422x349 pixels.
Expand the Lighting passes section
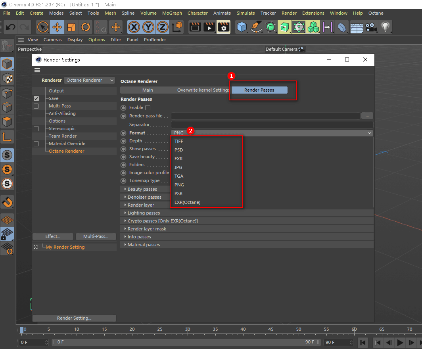point(144,213)
